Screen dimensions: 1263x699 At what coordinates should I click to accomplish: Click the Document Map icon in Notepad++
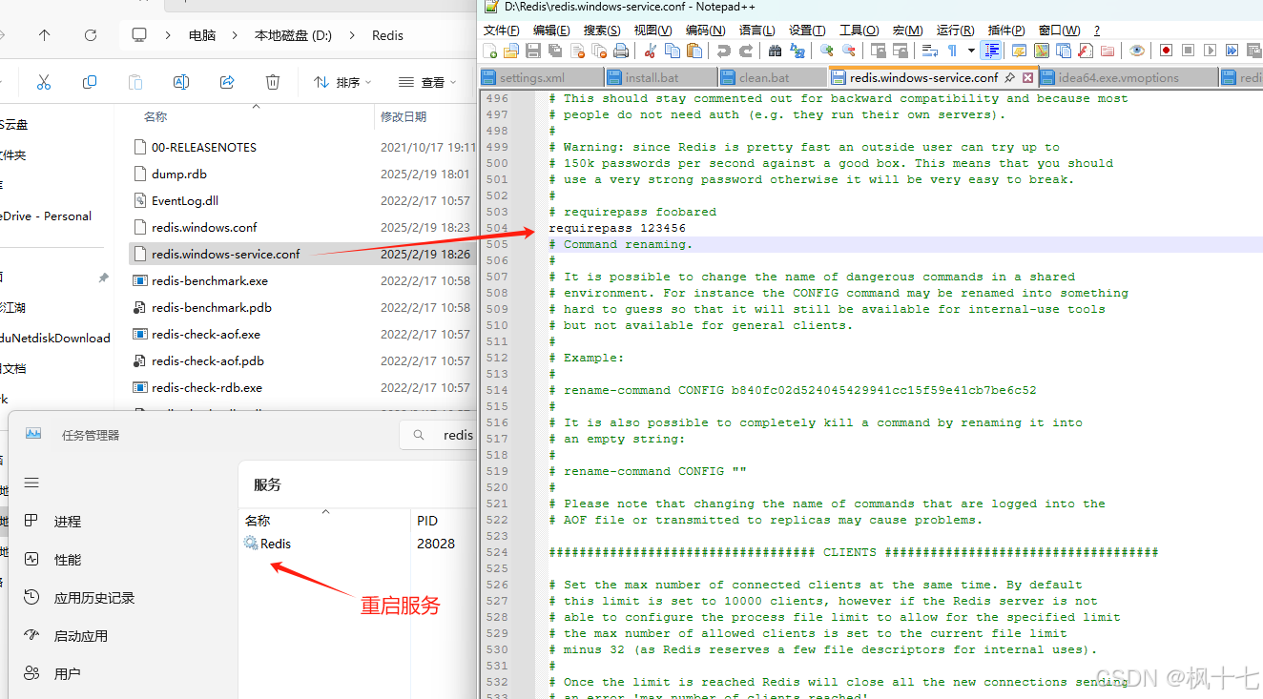point(1040,51)
